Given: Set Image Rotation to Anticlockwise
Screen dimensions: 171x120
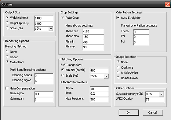Looking at the screenshot, I should pyautogui.click(x=118, y=72).
